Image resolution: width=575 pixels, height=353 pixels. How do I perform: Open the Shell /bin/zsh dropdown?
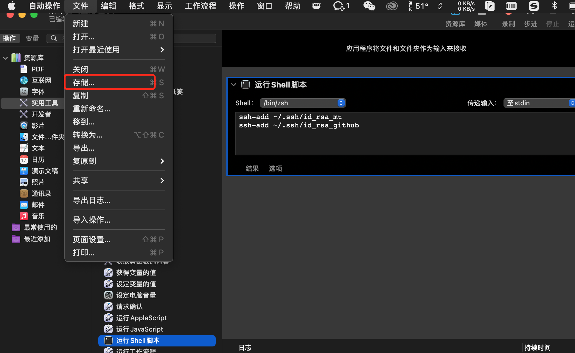point(303,103)
